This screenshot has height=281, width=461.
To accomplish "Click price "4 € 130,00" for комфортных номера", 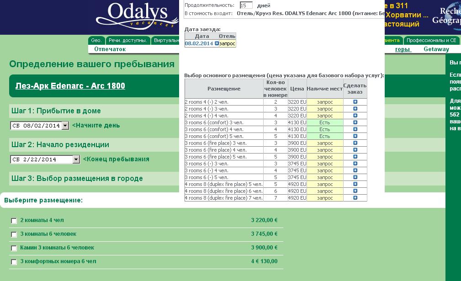I will click(x=265, y=261).
